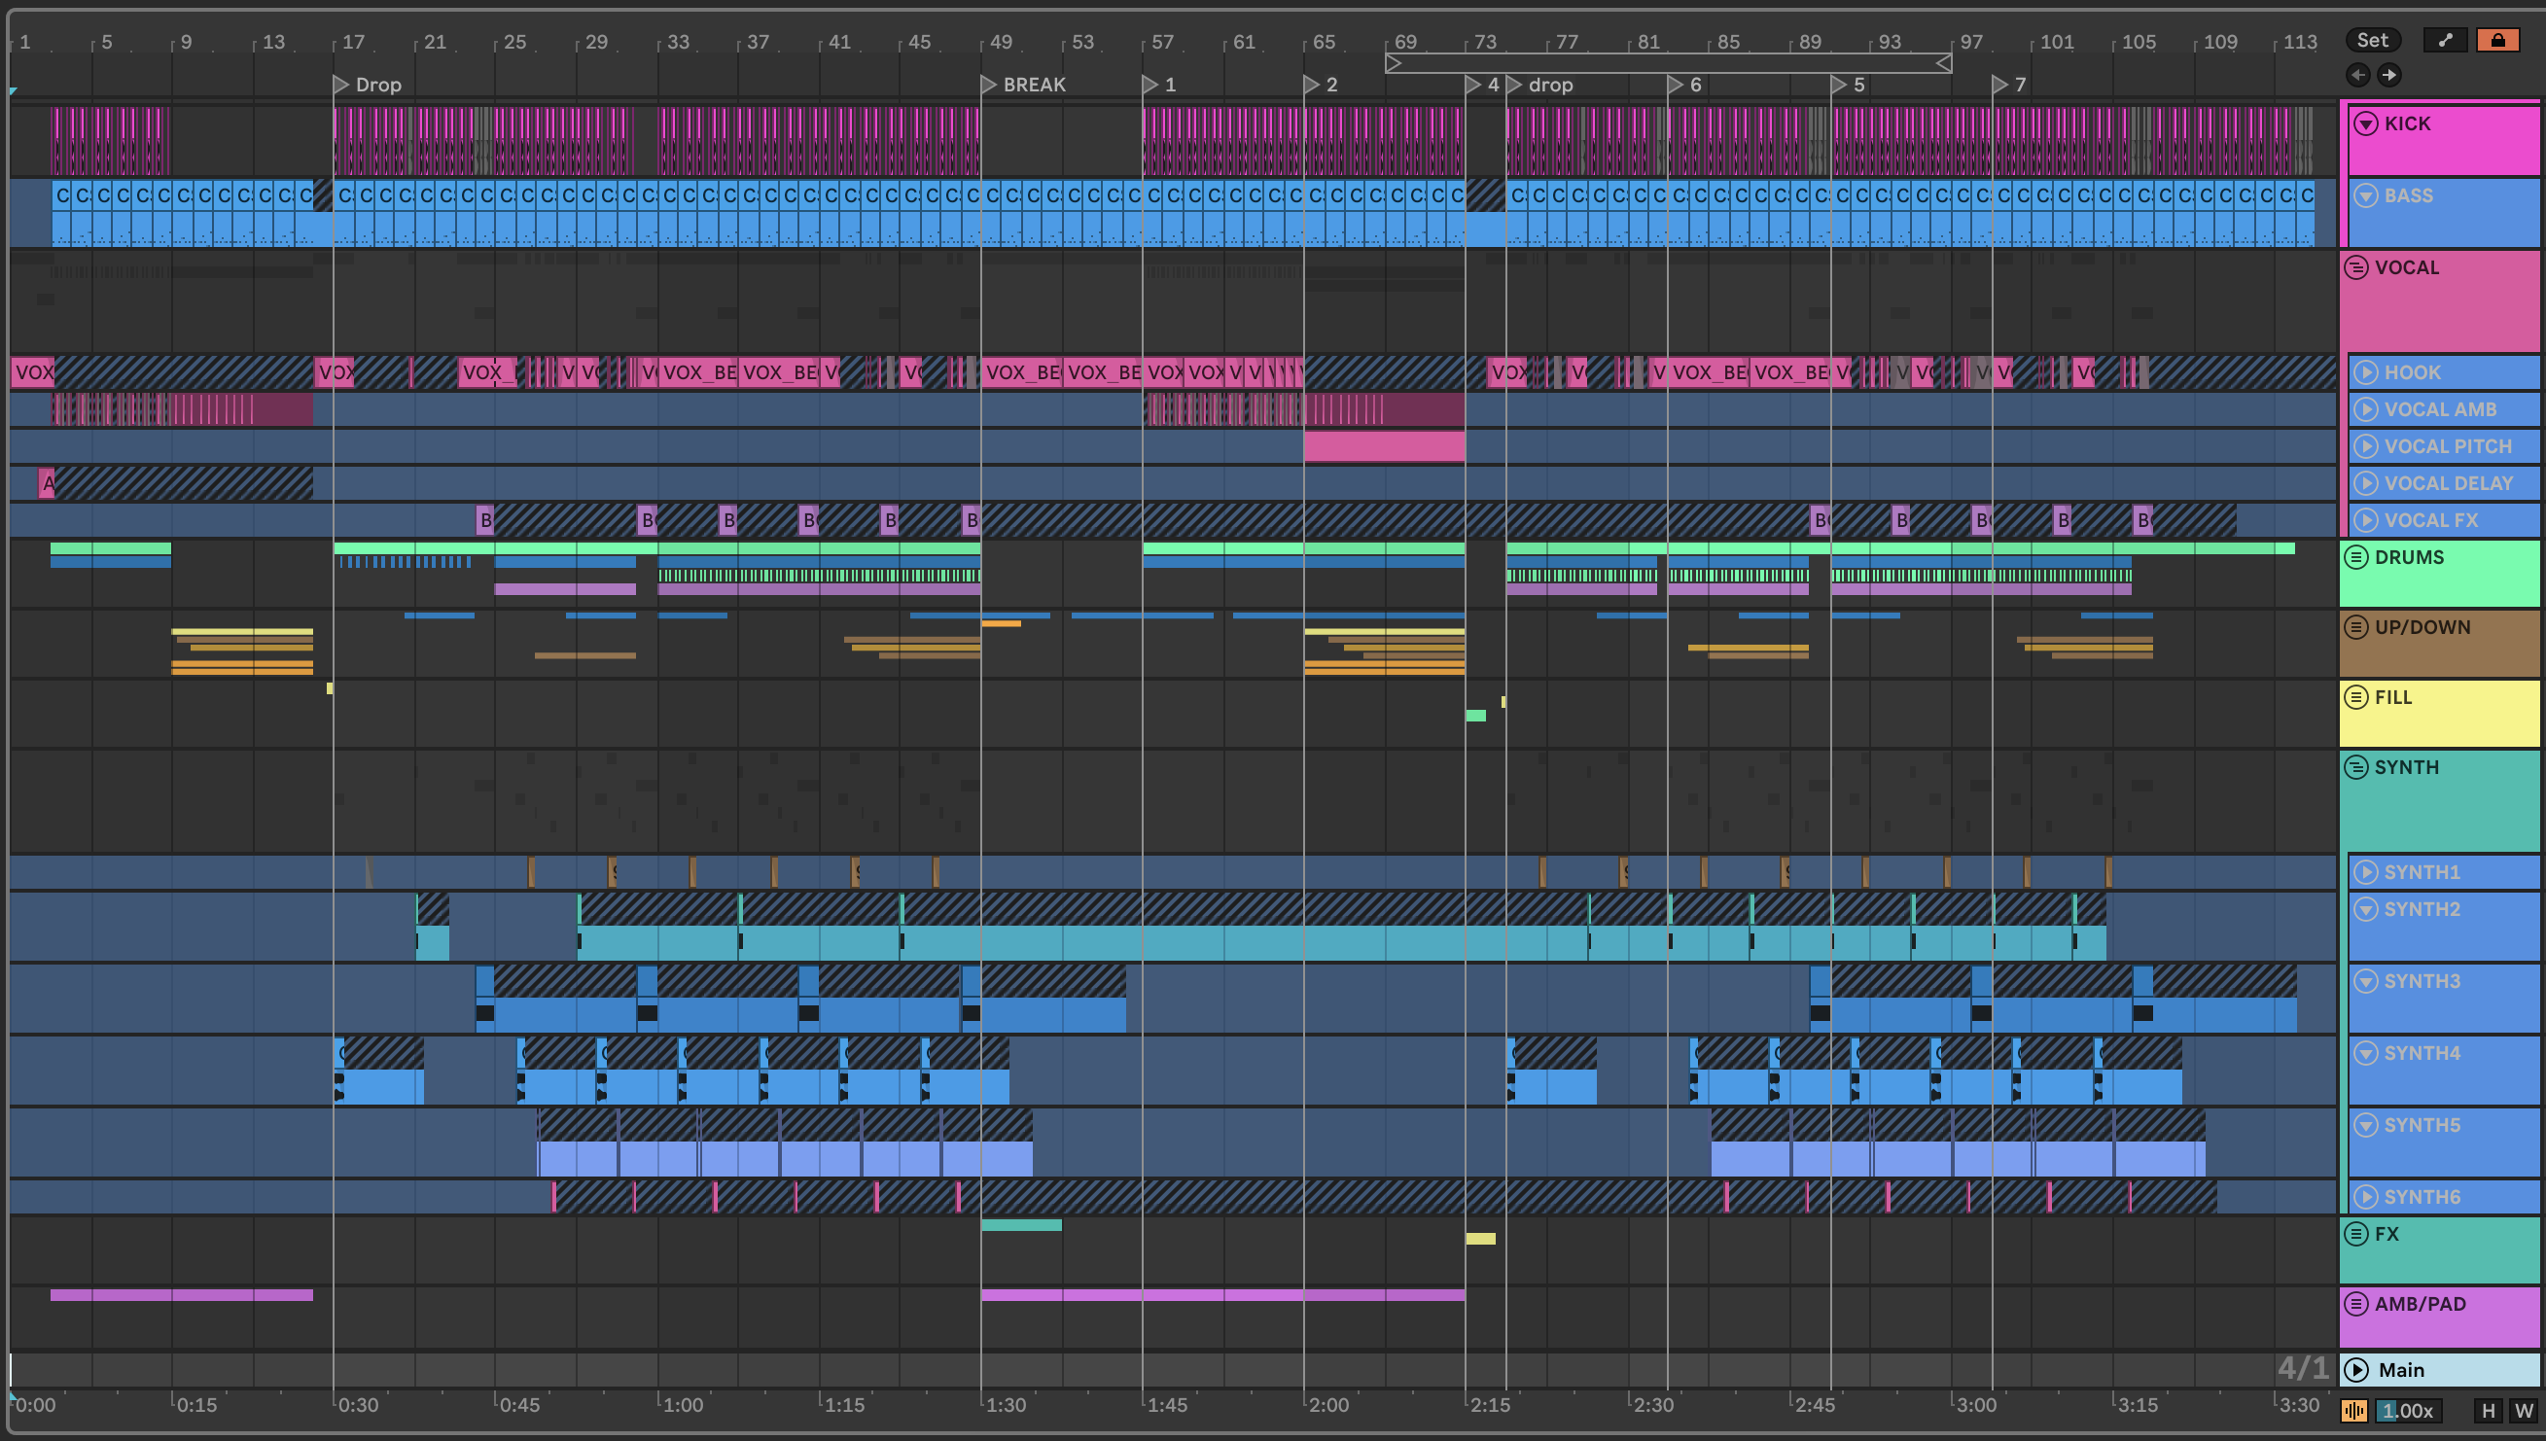Unfold the HOOK track

pos(2366,373)
